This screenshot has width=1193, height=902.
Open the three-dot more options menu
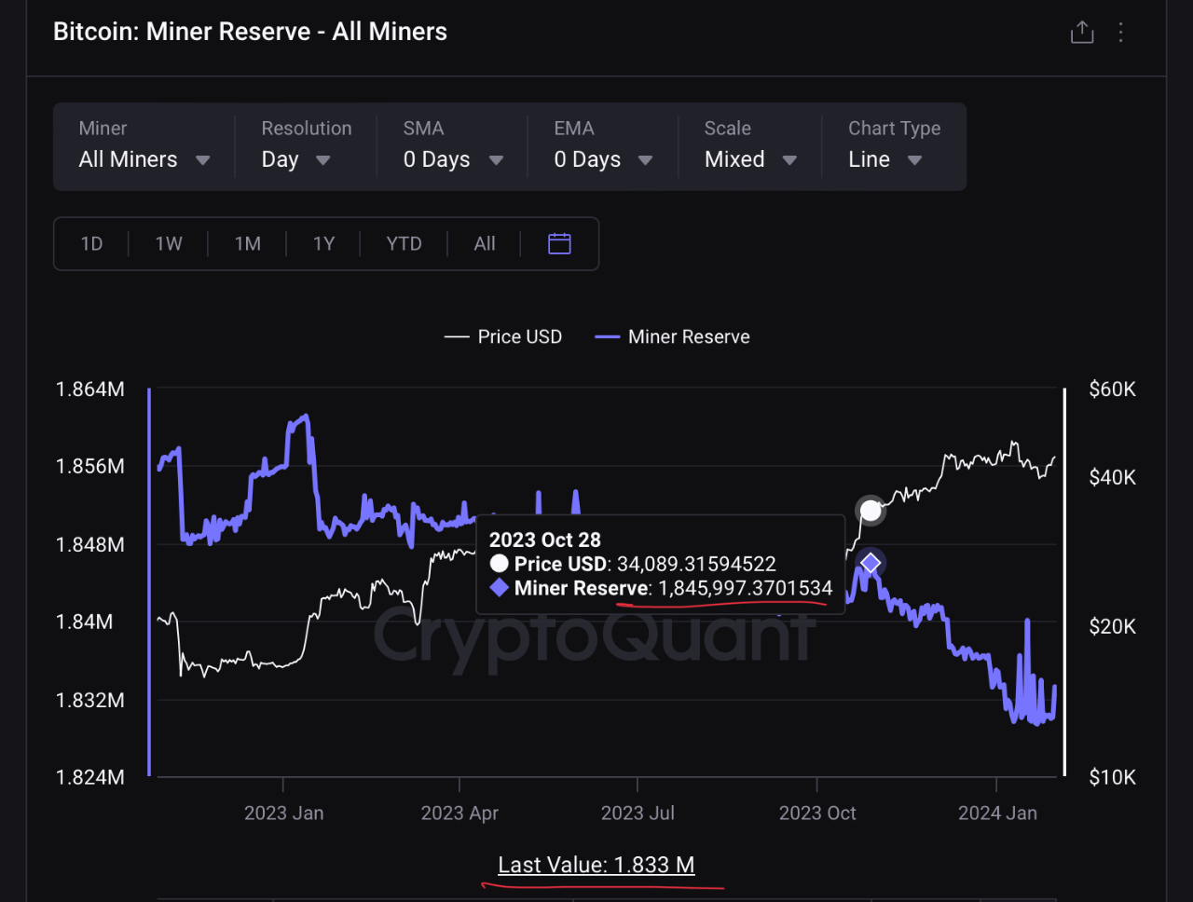point(1120,33)
